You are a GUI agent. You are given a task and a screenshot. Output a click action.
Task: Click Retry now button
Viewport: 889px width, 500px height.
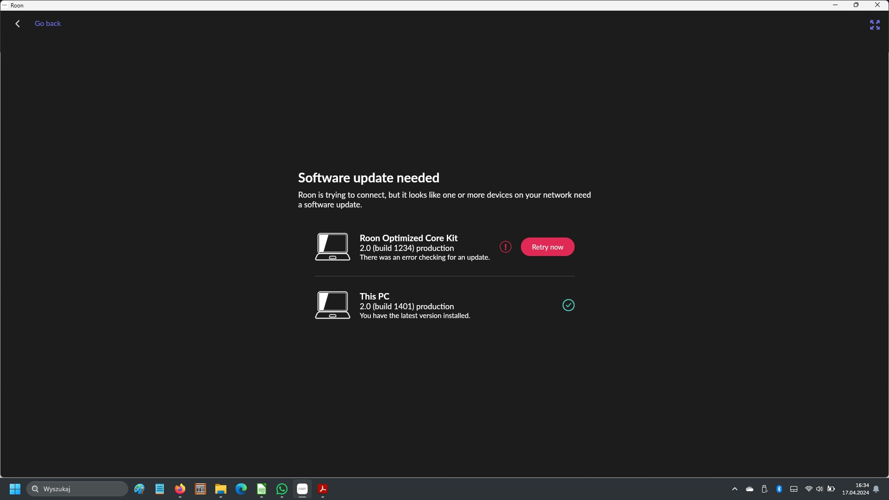[x=547, y=247]
